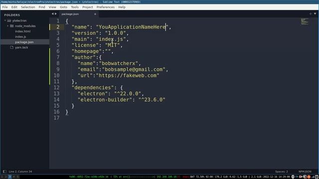Open the Help menu
The image size is (319, 179).
click(122, 7)
